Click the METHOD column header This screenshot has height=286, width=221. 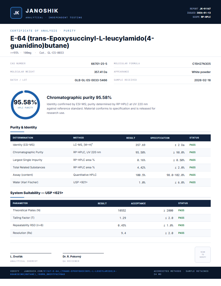coord(79,138)
